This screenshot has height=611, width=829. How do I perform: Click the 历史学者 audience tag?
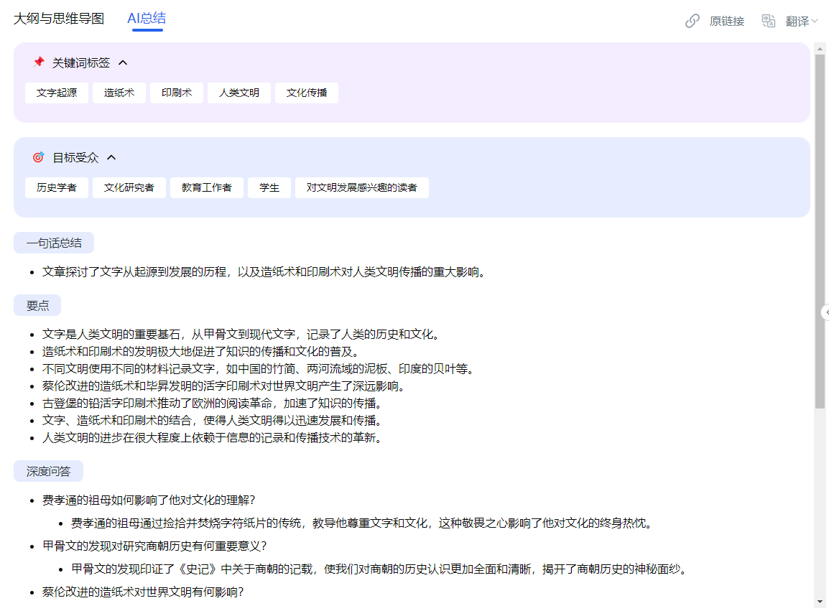tap(57, 187)
